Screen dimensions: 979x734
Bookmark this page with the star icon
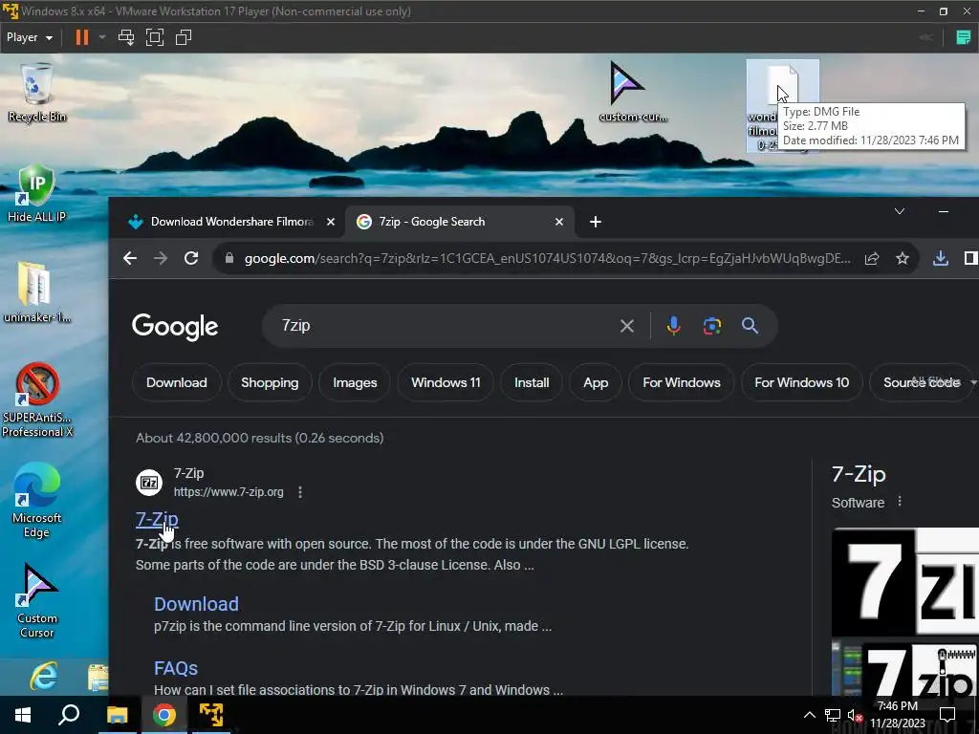pyautogui.click(x=903, y=258)
